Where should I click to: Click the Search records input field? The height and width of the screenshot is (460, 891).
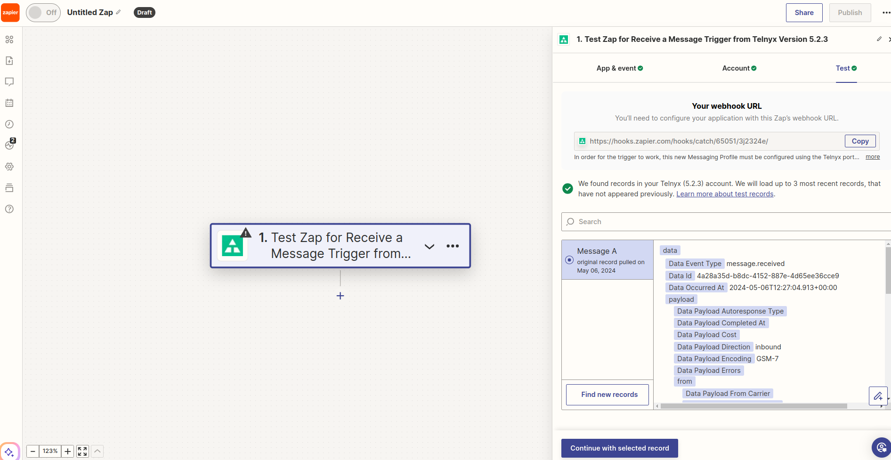(x=726, y=222)
